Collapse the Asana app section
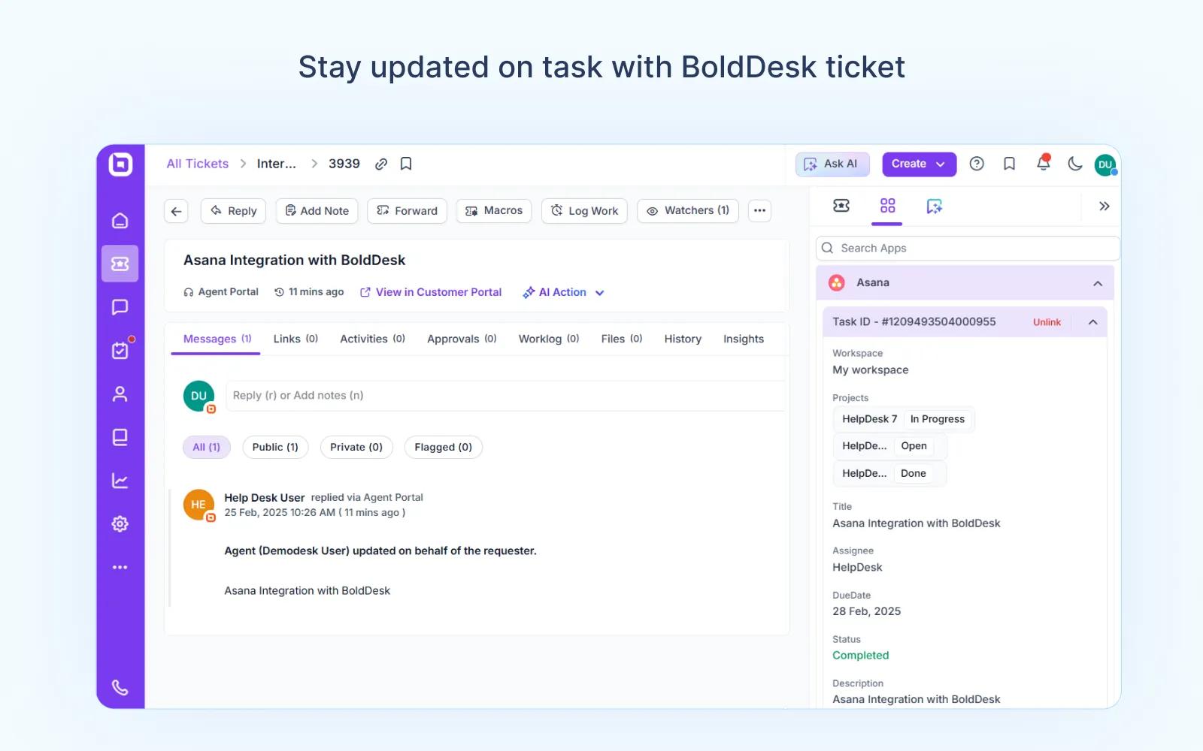Image resolution: width=1203 pixels, height=751 pixels. (x=1097, y=283)
